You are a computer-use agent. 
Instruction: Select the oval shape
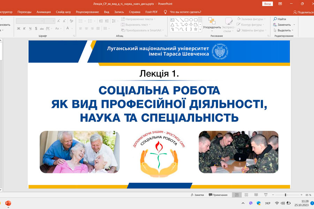click(x=191, y=20)
